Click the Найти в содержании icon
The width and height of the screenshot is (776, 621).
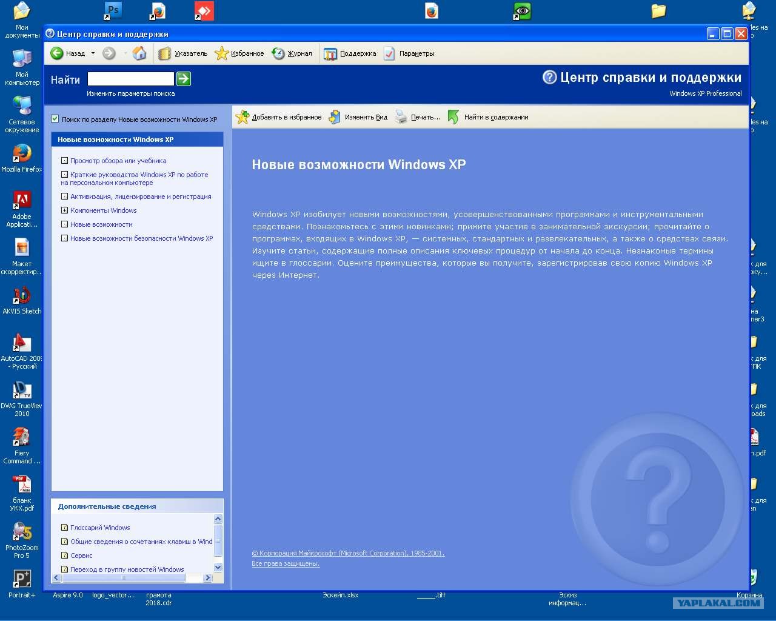click(x=453, y=117)
